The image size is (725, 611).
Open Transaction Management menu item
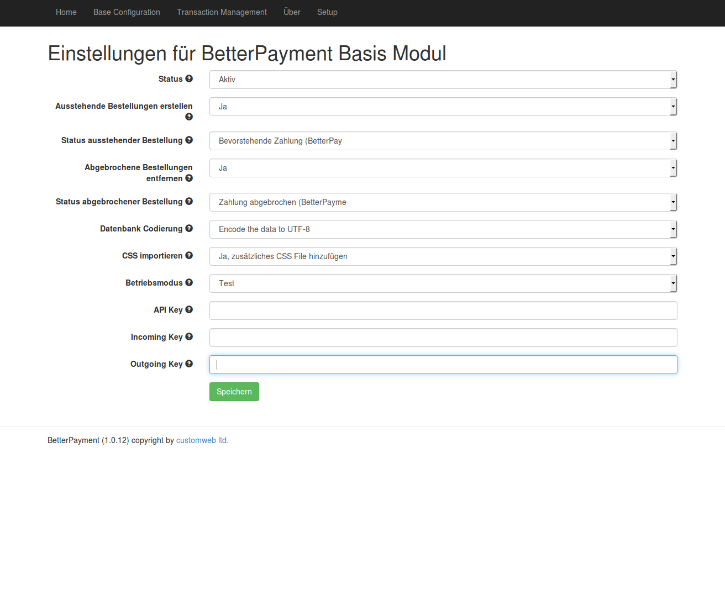point(222,12)
